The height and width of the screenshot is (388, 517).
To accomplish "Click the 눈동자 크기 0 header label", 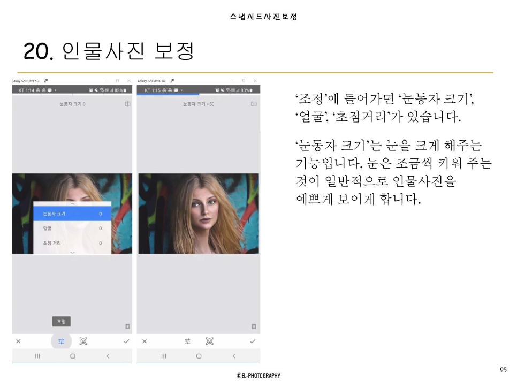I will [x=72, y=104].
